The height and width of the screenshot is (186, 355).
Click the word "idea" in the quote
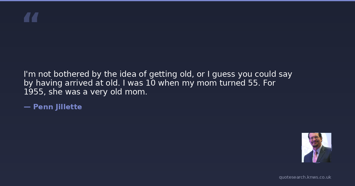128,74
